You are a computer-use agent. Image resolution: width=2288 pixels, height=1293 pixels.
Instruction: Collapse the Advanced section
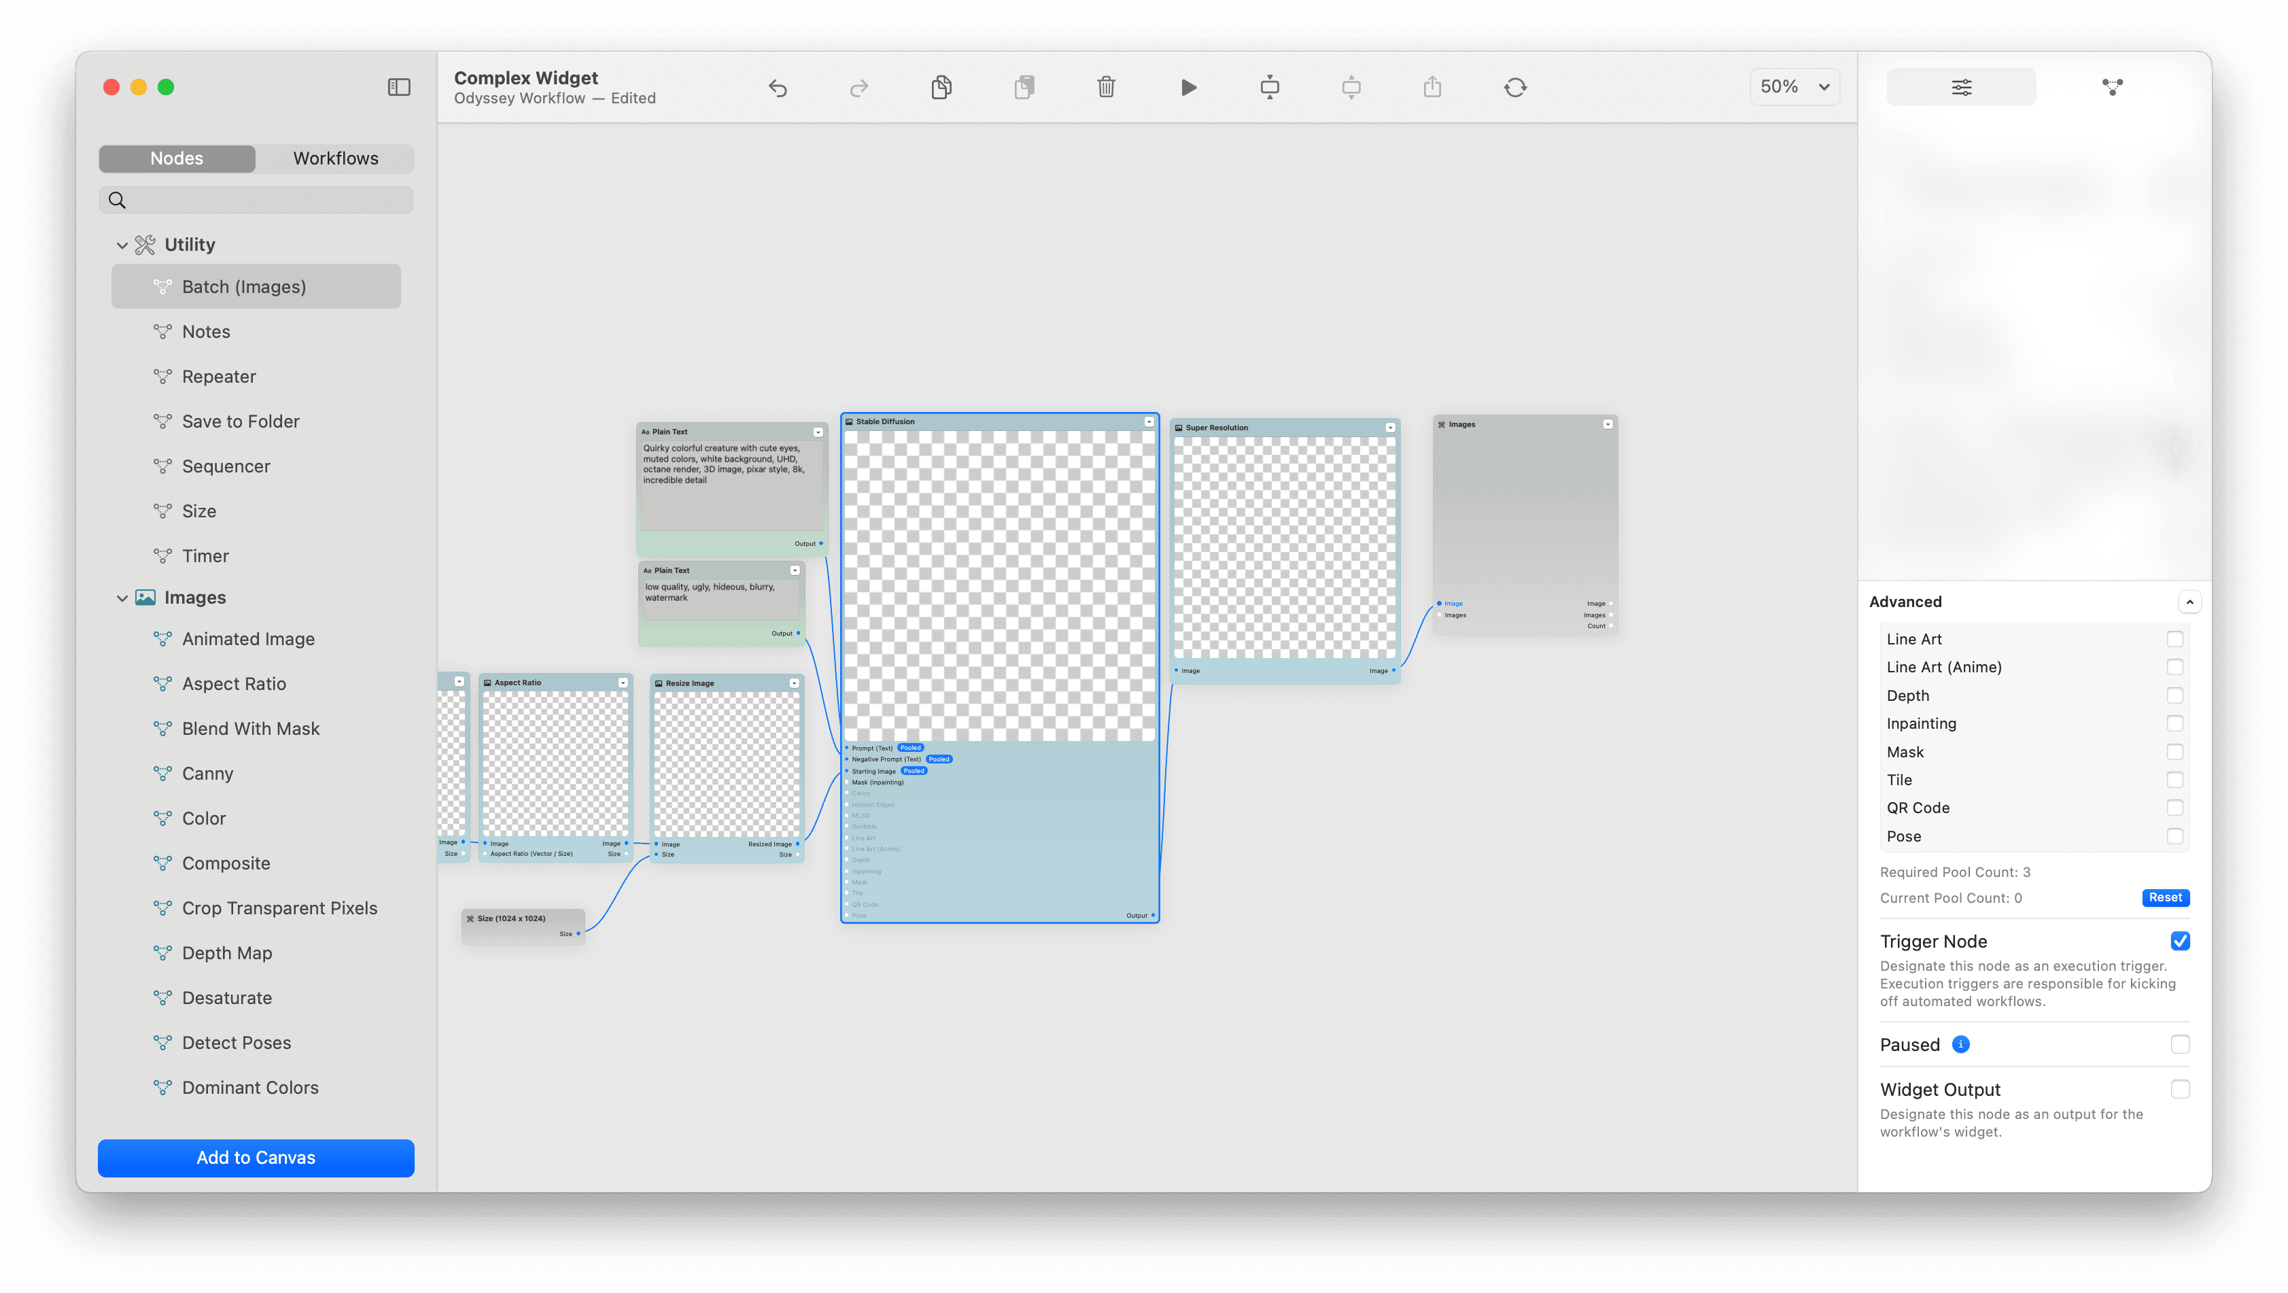point(2189,602)
